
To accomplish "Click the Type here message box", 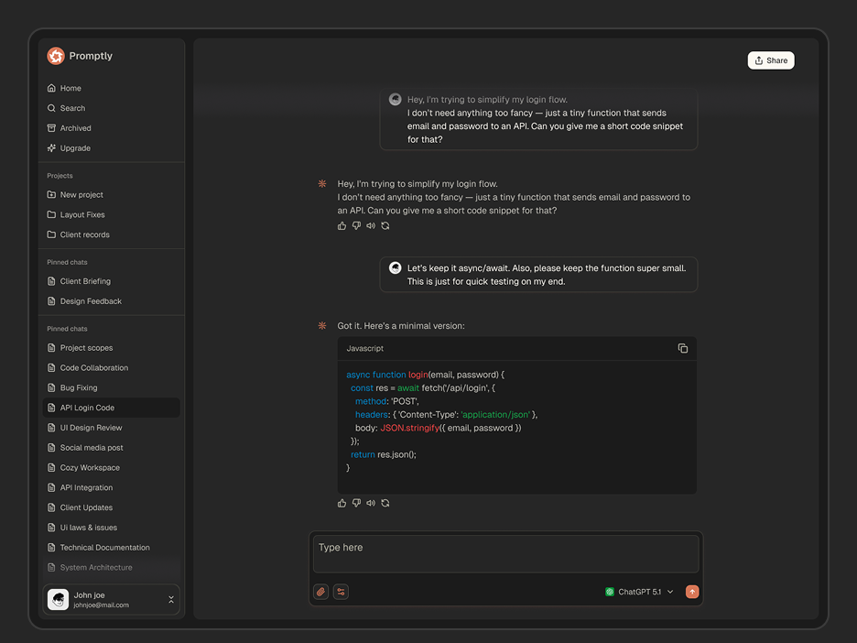I will tap(505, 554).
